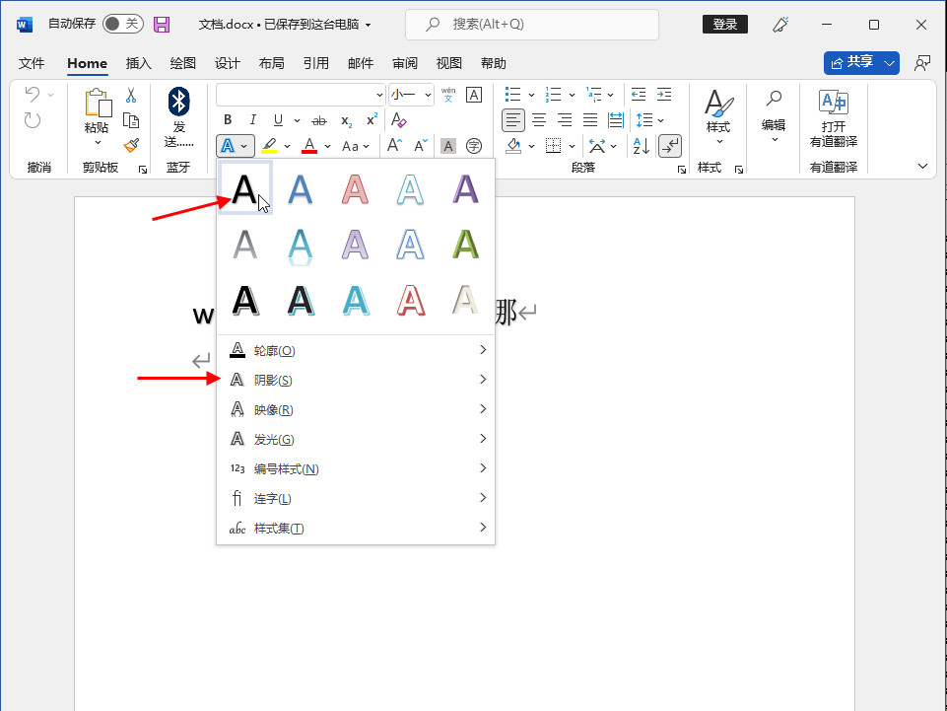This screenshot has height=711, width=947.
Task: Click the yellow text highlight color icon
Action: click(269, 146)
